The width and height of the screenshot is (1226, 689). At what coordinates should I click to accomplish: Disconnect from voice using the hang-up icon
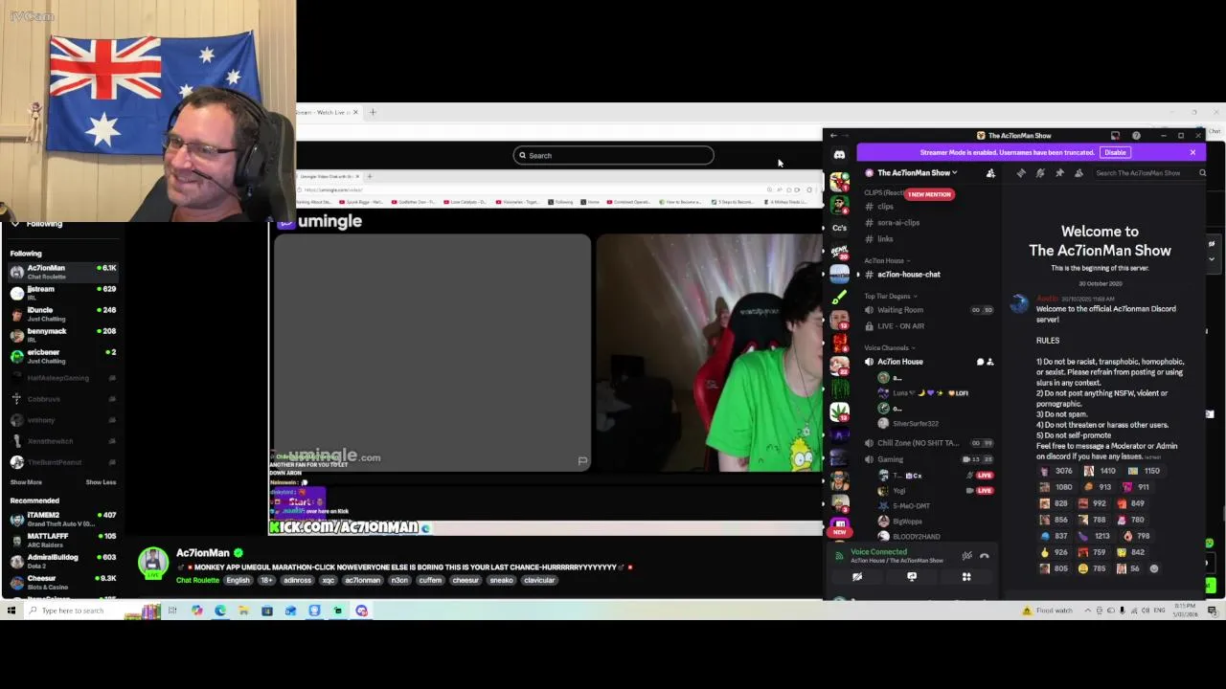point(984,555)
